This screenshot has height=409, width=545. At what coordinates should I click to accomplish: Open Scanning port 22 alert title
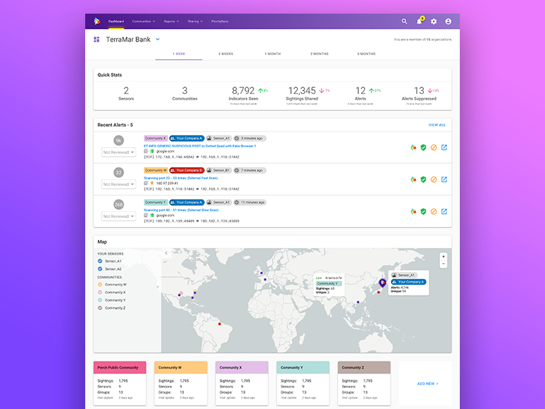pyautogui.click(x=181, y=178)
